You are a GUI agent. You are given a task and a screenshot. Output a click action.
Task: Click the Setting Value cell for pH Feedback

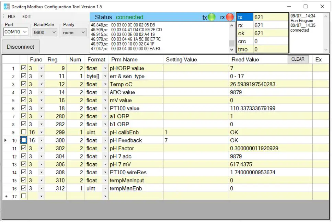point(196,140)
